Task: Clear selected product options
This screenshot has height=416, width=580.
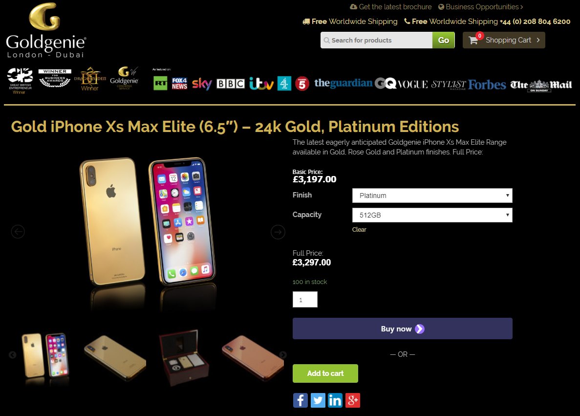Action: coord(359,229)
